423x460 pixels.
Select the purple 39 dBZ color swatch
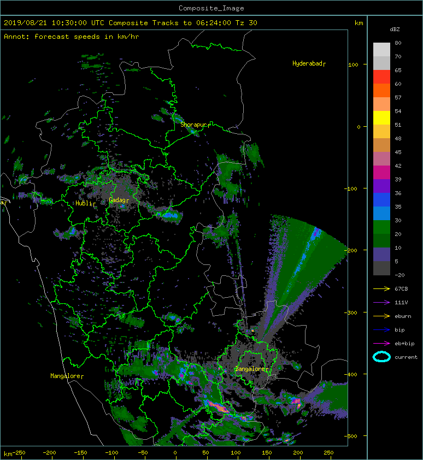(381, 186)
